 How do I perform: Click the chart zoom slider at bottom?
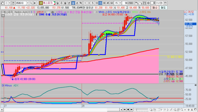point(141,110)
